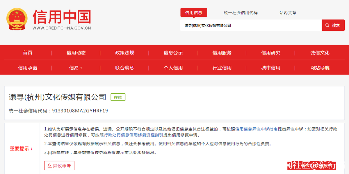Click the red 搜索 search button
349x174 pixels.
tap(333, 25)
